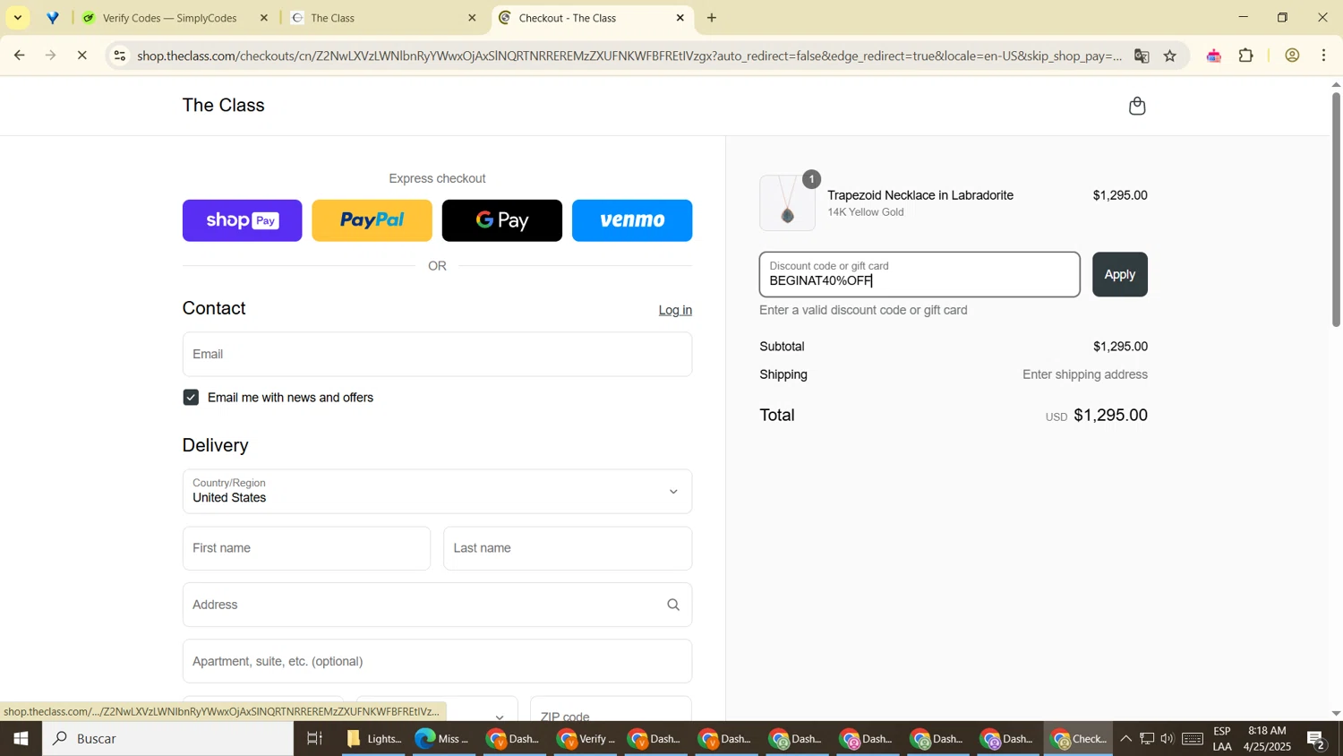Click the Apartment, suite field
This screenshot has height=756, width=1343.
437,661
